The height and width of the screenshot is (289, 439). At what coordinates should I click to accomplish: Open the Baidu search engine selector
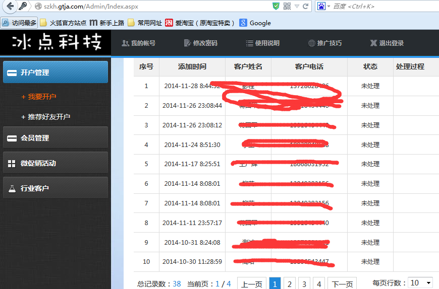323,6
